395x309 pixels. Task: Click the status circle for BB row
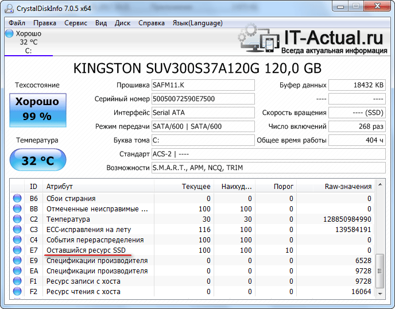point(17,208)
